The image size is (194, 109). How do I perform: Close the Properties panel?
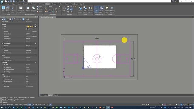[x=38, y=17]
